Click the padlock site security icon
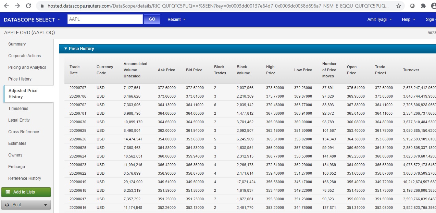Screen dimensions: 436x213 click(42, 6)
